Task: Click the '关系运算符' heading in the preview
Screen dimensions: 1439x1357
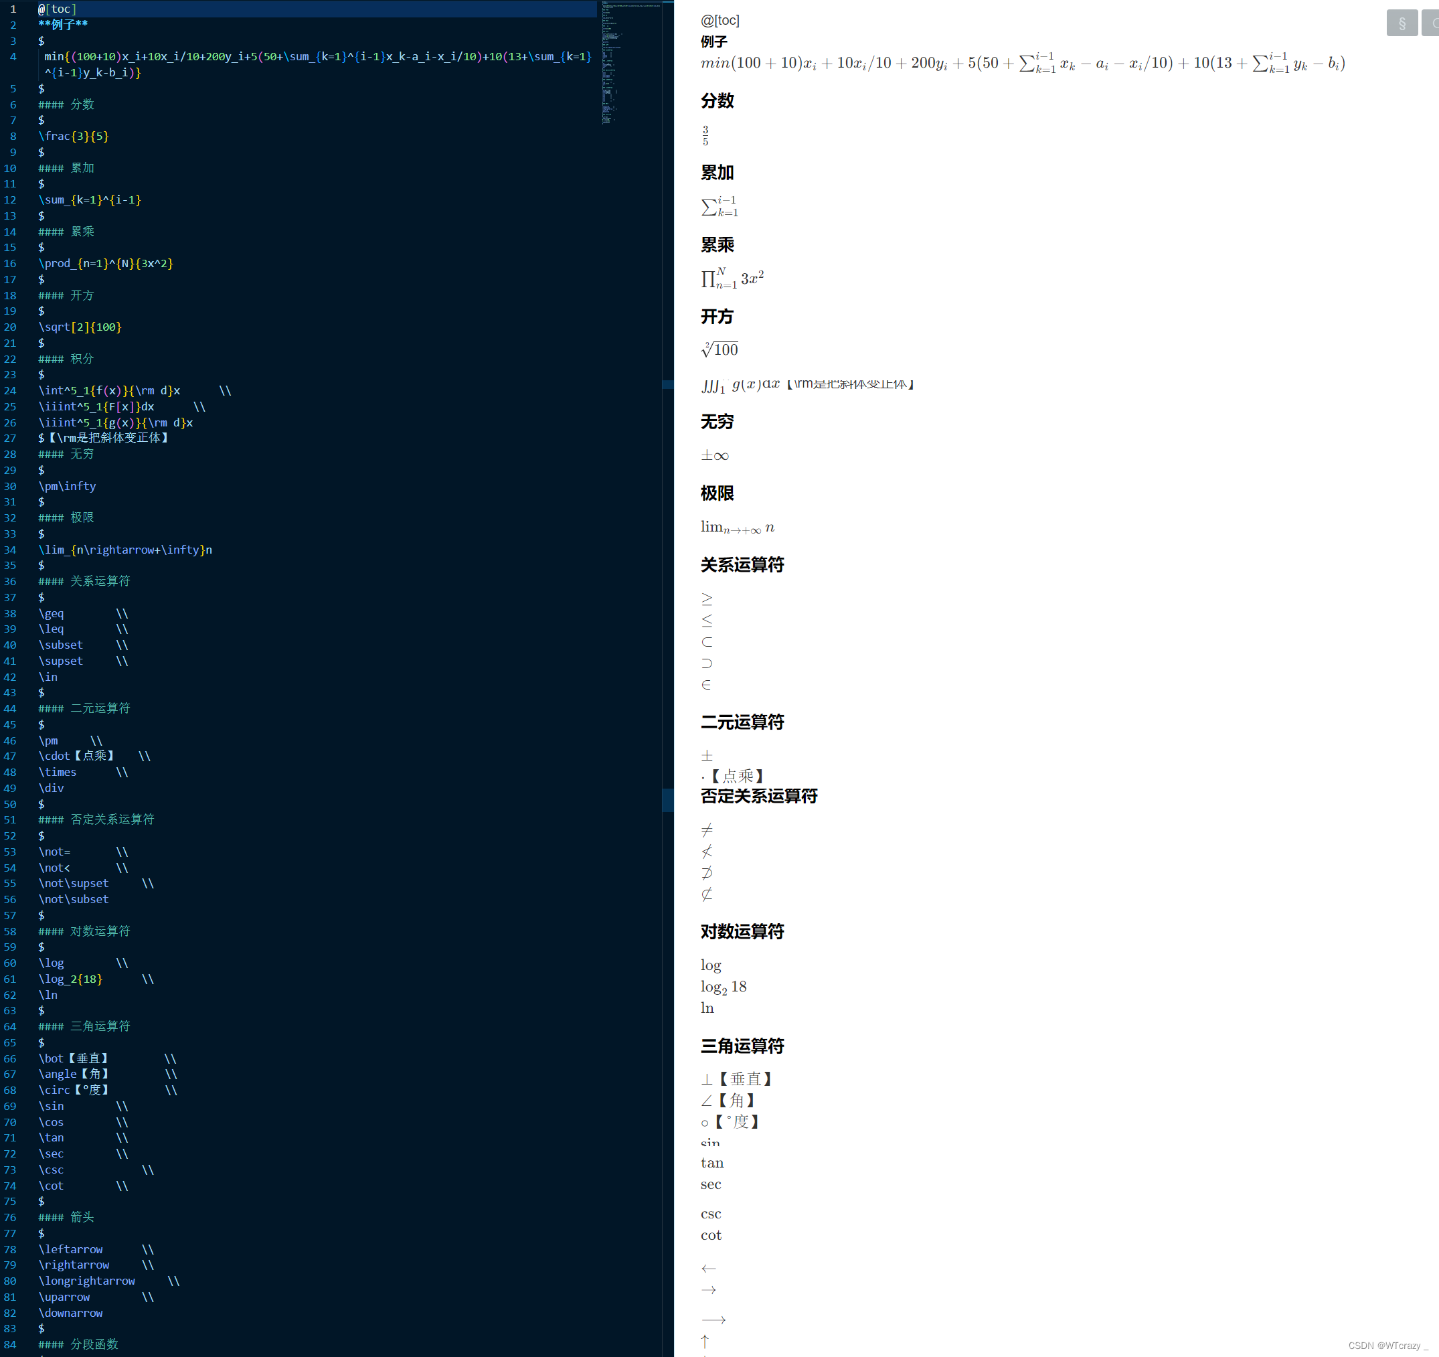Action: pyautogui.click(x=743, y=565)
